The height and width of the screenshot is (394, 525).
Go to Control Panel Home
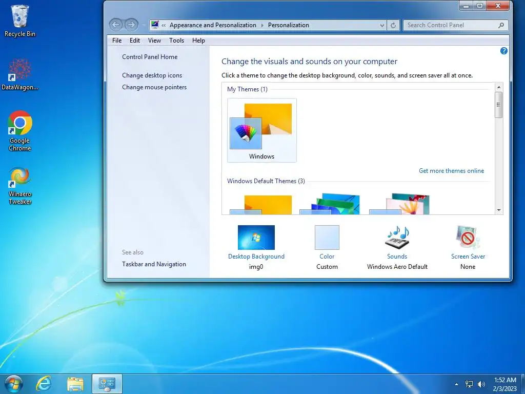(150, 57)
